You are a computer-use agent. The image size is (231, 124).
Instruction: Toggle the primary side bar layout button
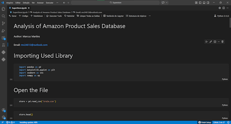click(x=200, y=3)
